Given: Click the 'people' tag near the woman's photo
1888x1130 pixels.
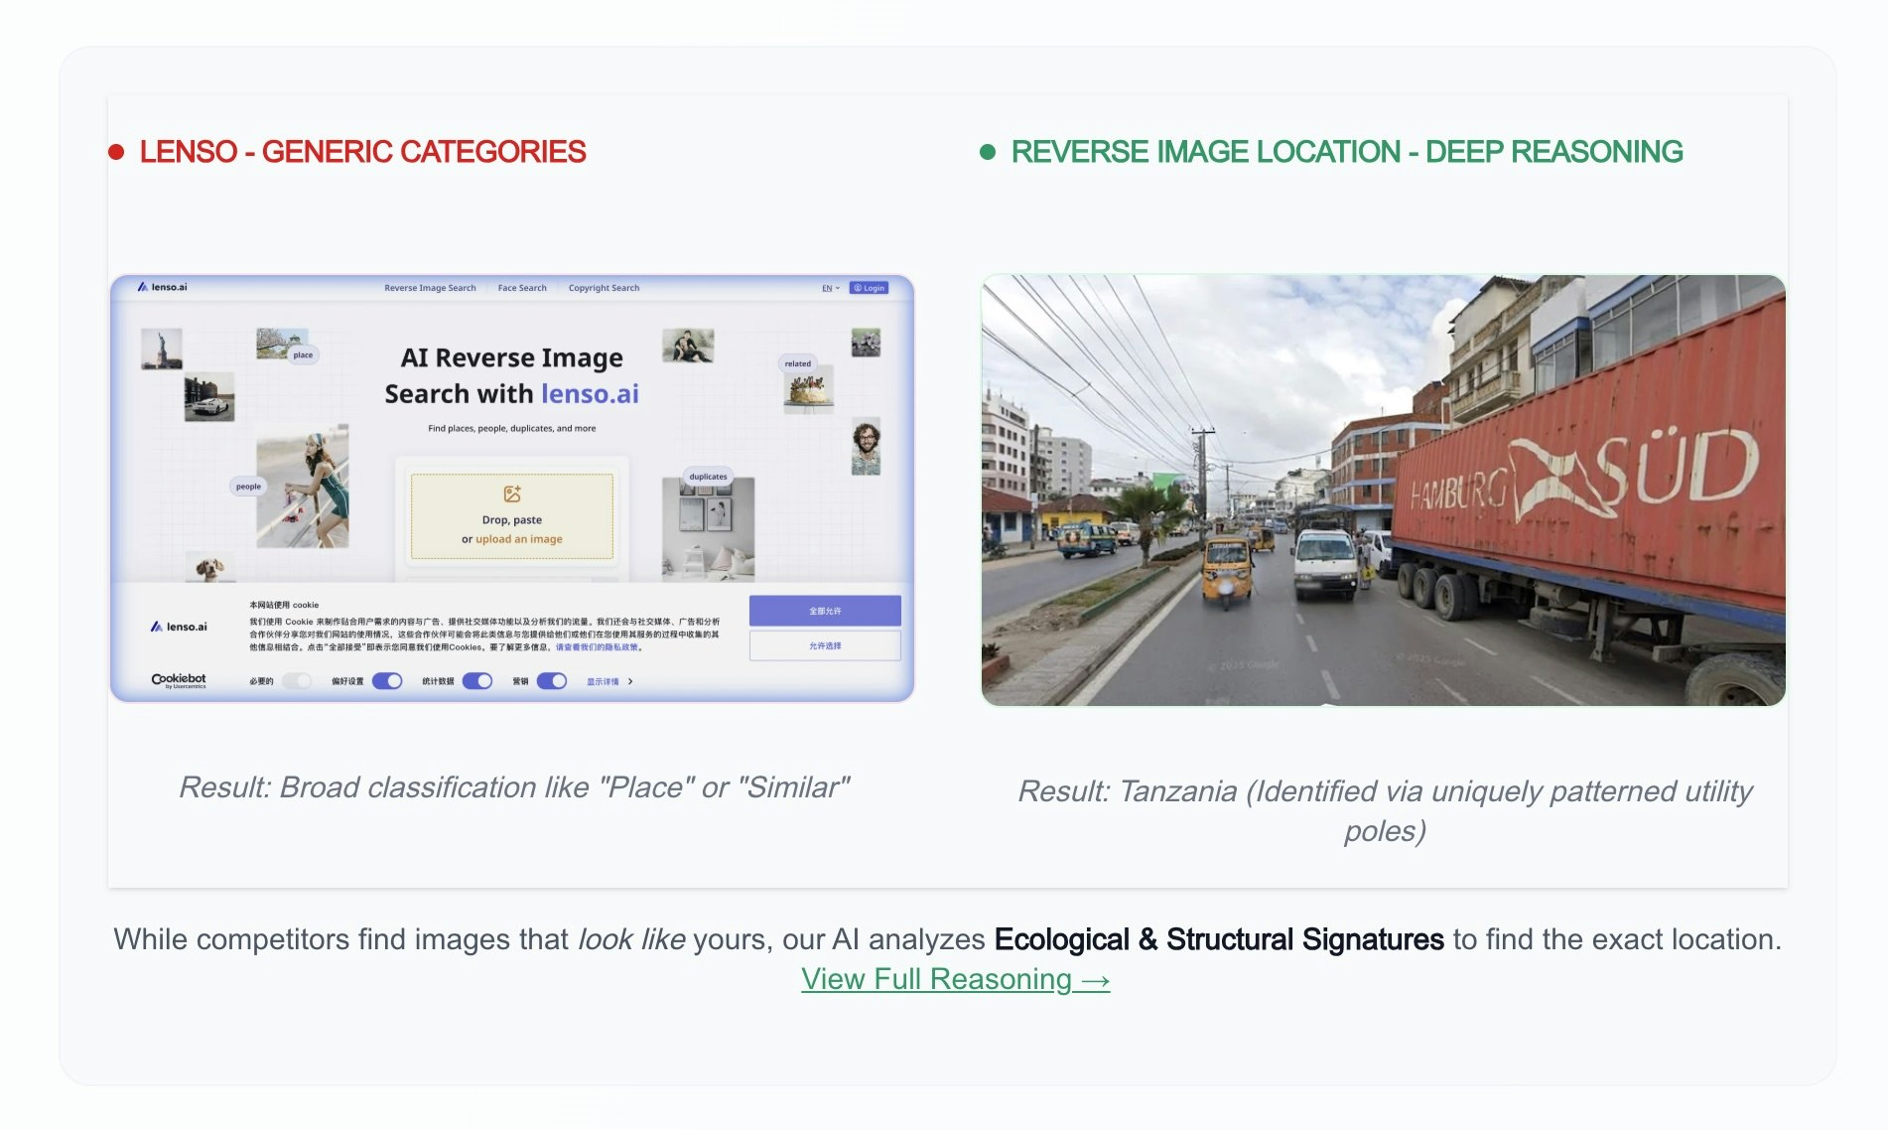Looking at the screenshot, I should click(248, 487).
